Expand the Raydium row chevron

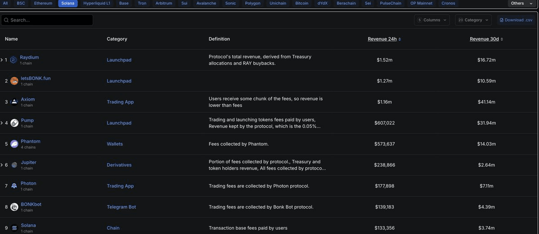tap(2, 60)
